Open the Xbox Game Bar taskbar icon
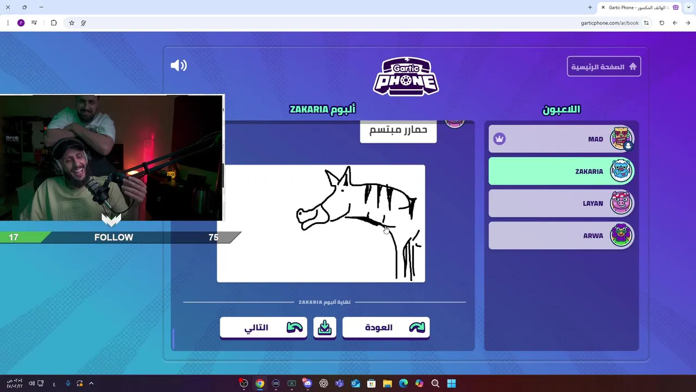 click(291, 383)
